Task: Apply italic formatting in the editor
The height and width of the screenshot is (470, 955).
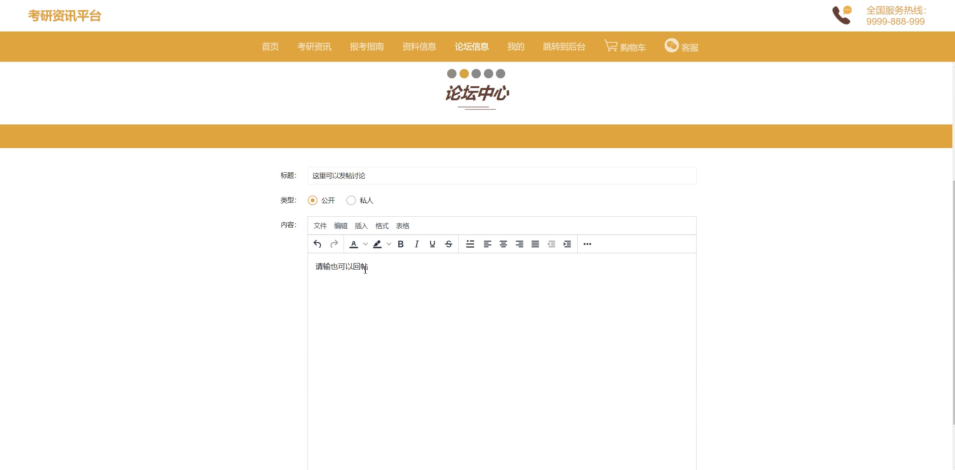Action: (416, 244)
